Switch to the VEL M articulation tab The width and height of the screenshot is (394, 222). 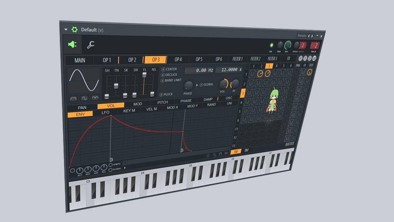(x=151, y=109)
